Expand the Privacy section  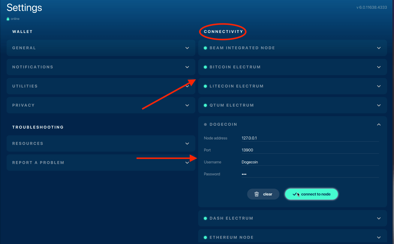(x=187, y=105)
